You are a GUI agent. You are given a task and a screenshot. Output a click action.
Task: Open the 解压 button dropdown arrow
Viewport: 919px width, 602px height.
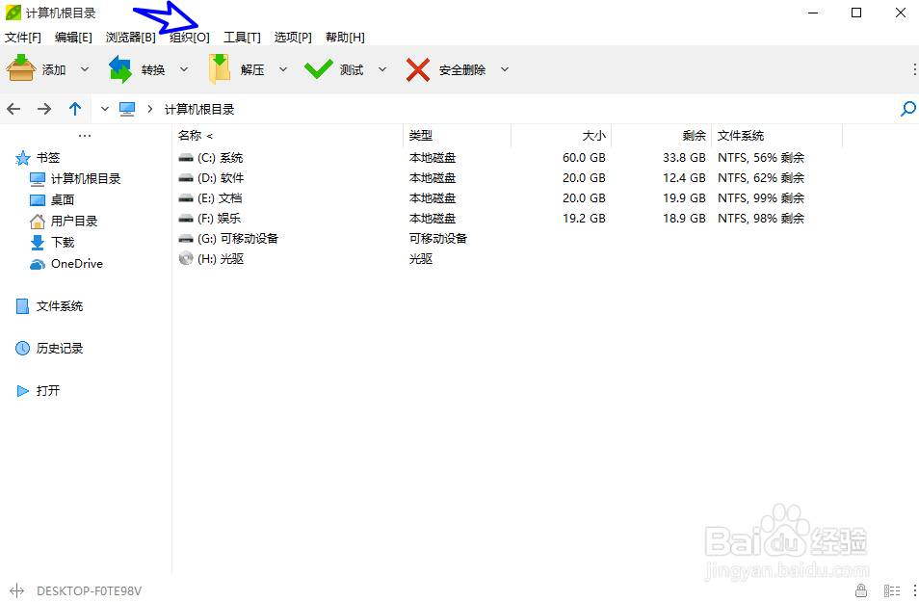click(282, 68)
